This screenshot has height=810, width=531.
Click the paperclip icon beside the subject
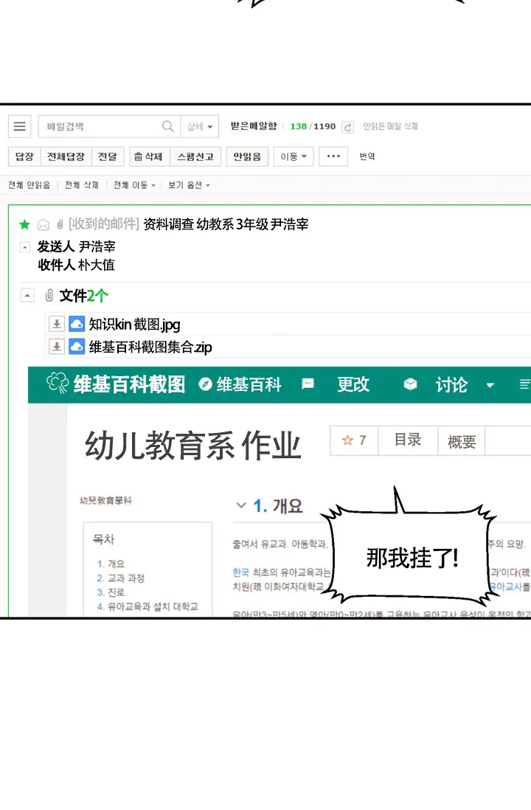click(x=60, y=224)
